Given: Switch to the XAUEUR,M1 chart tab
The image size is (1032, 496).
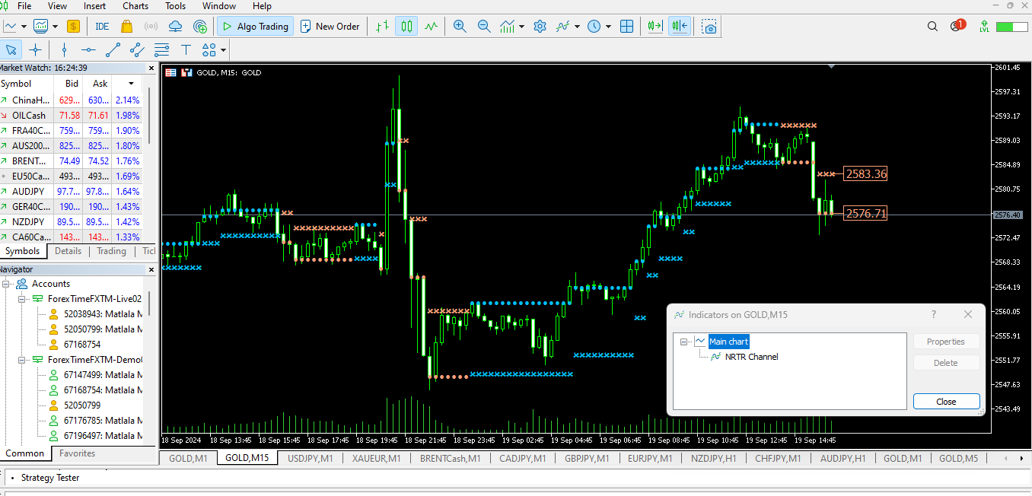Looking at the screenshot, I should click(377, 458).
